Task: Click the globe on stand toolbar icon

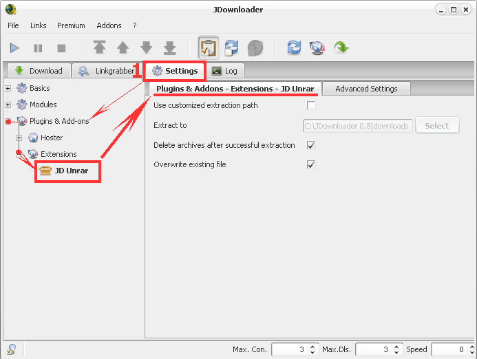Action: 317,47
